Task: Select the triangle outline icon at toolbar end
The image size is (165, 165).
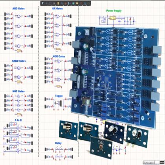Action: (x=89, y=4)
